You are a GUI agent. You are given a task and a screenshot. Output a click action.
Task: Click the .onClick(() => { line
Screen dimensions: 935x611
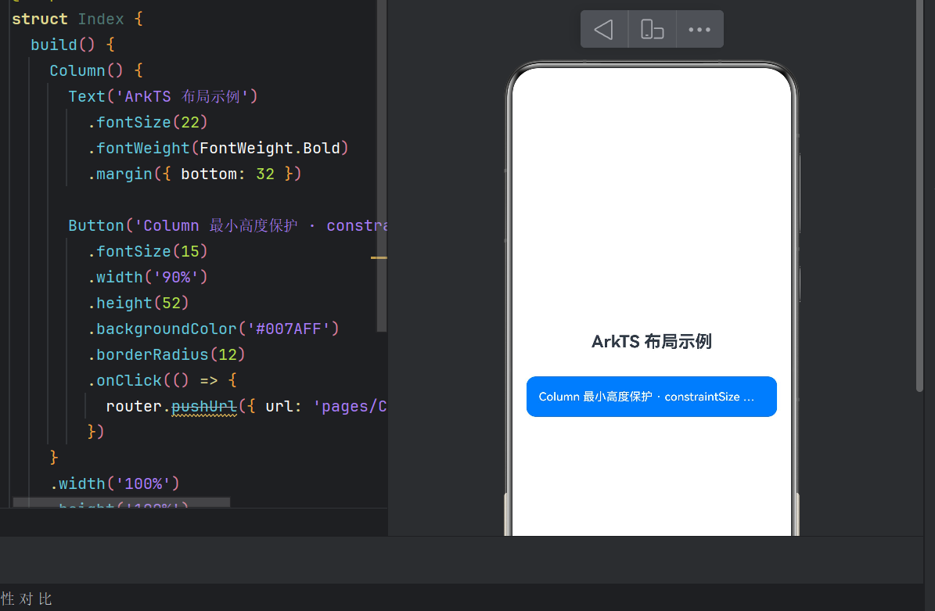162,380
